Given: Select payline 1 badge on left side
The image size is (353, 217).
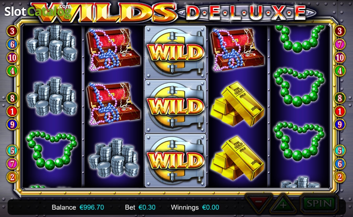Looking at the screenshot, I should click(x=12, y=111).
